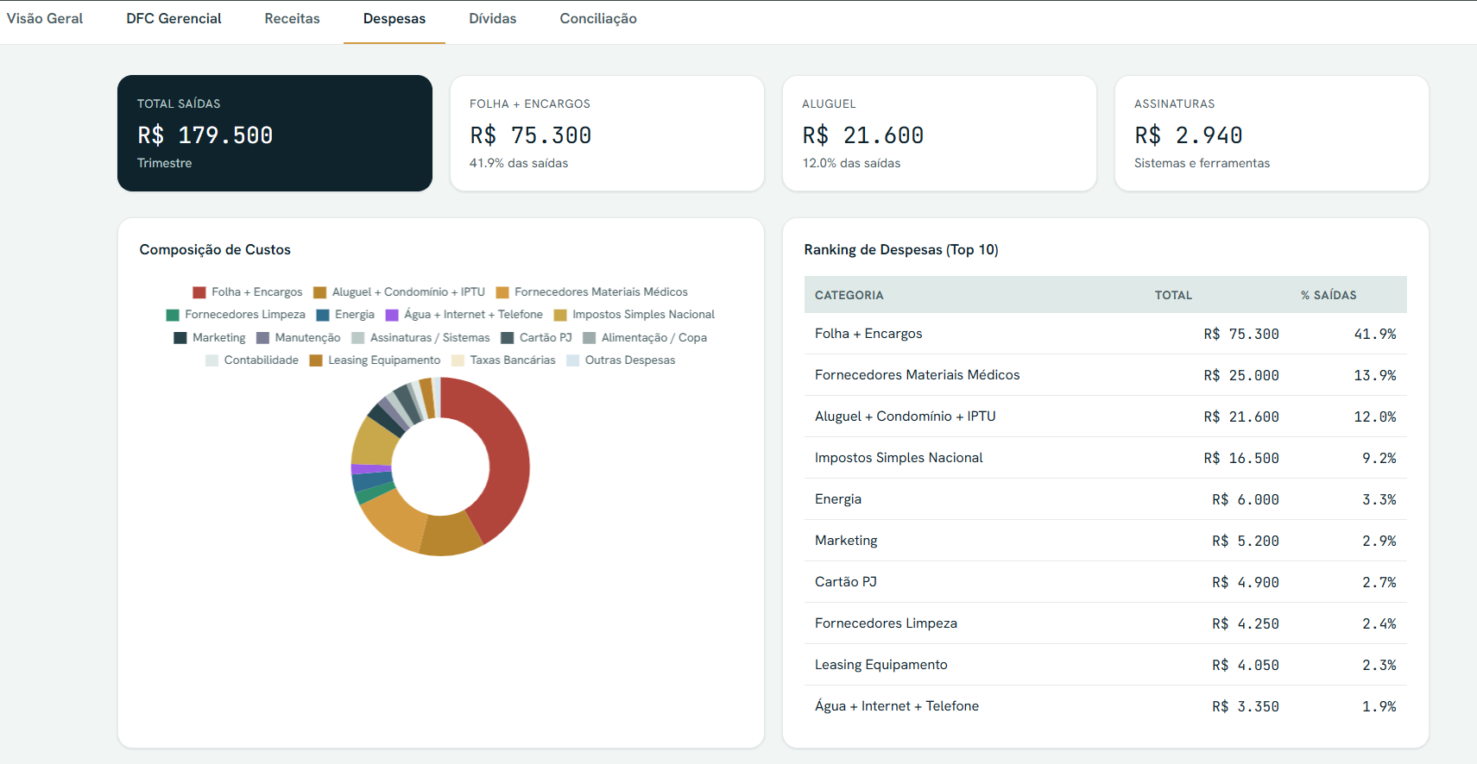Screen dimensions: 1477x764
Task: Toggle Aluguel + Condomínio + IPTU legend item
Action: point(399,292)
